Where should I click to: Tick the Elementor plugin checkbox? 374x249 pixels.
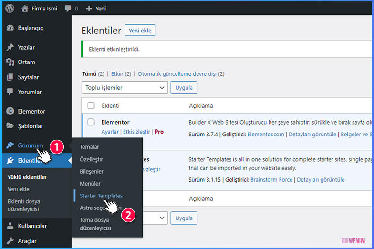[91, 122]
